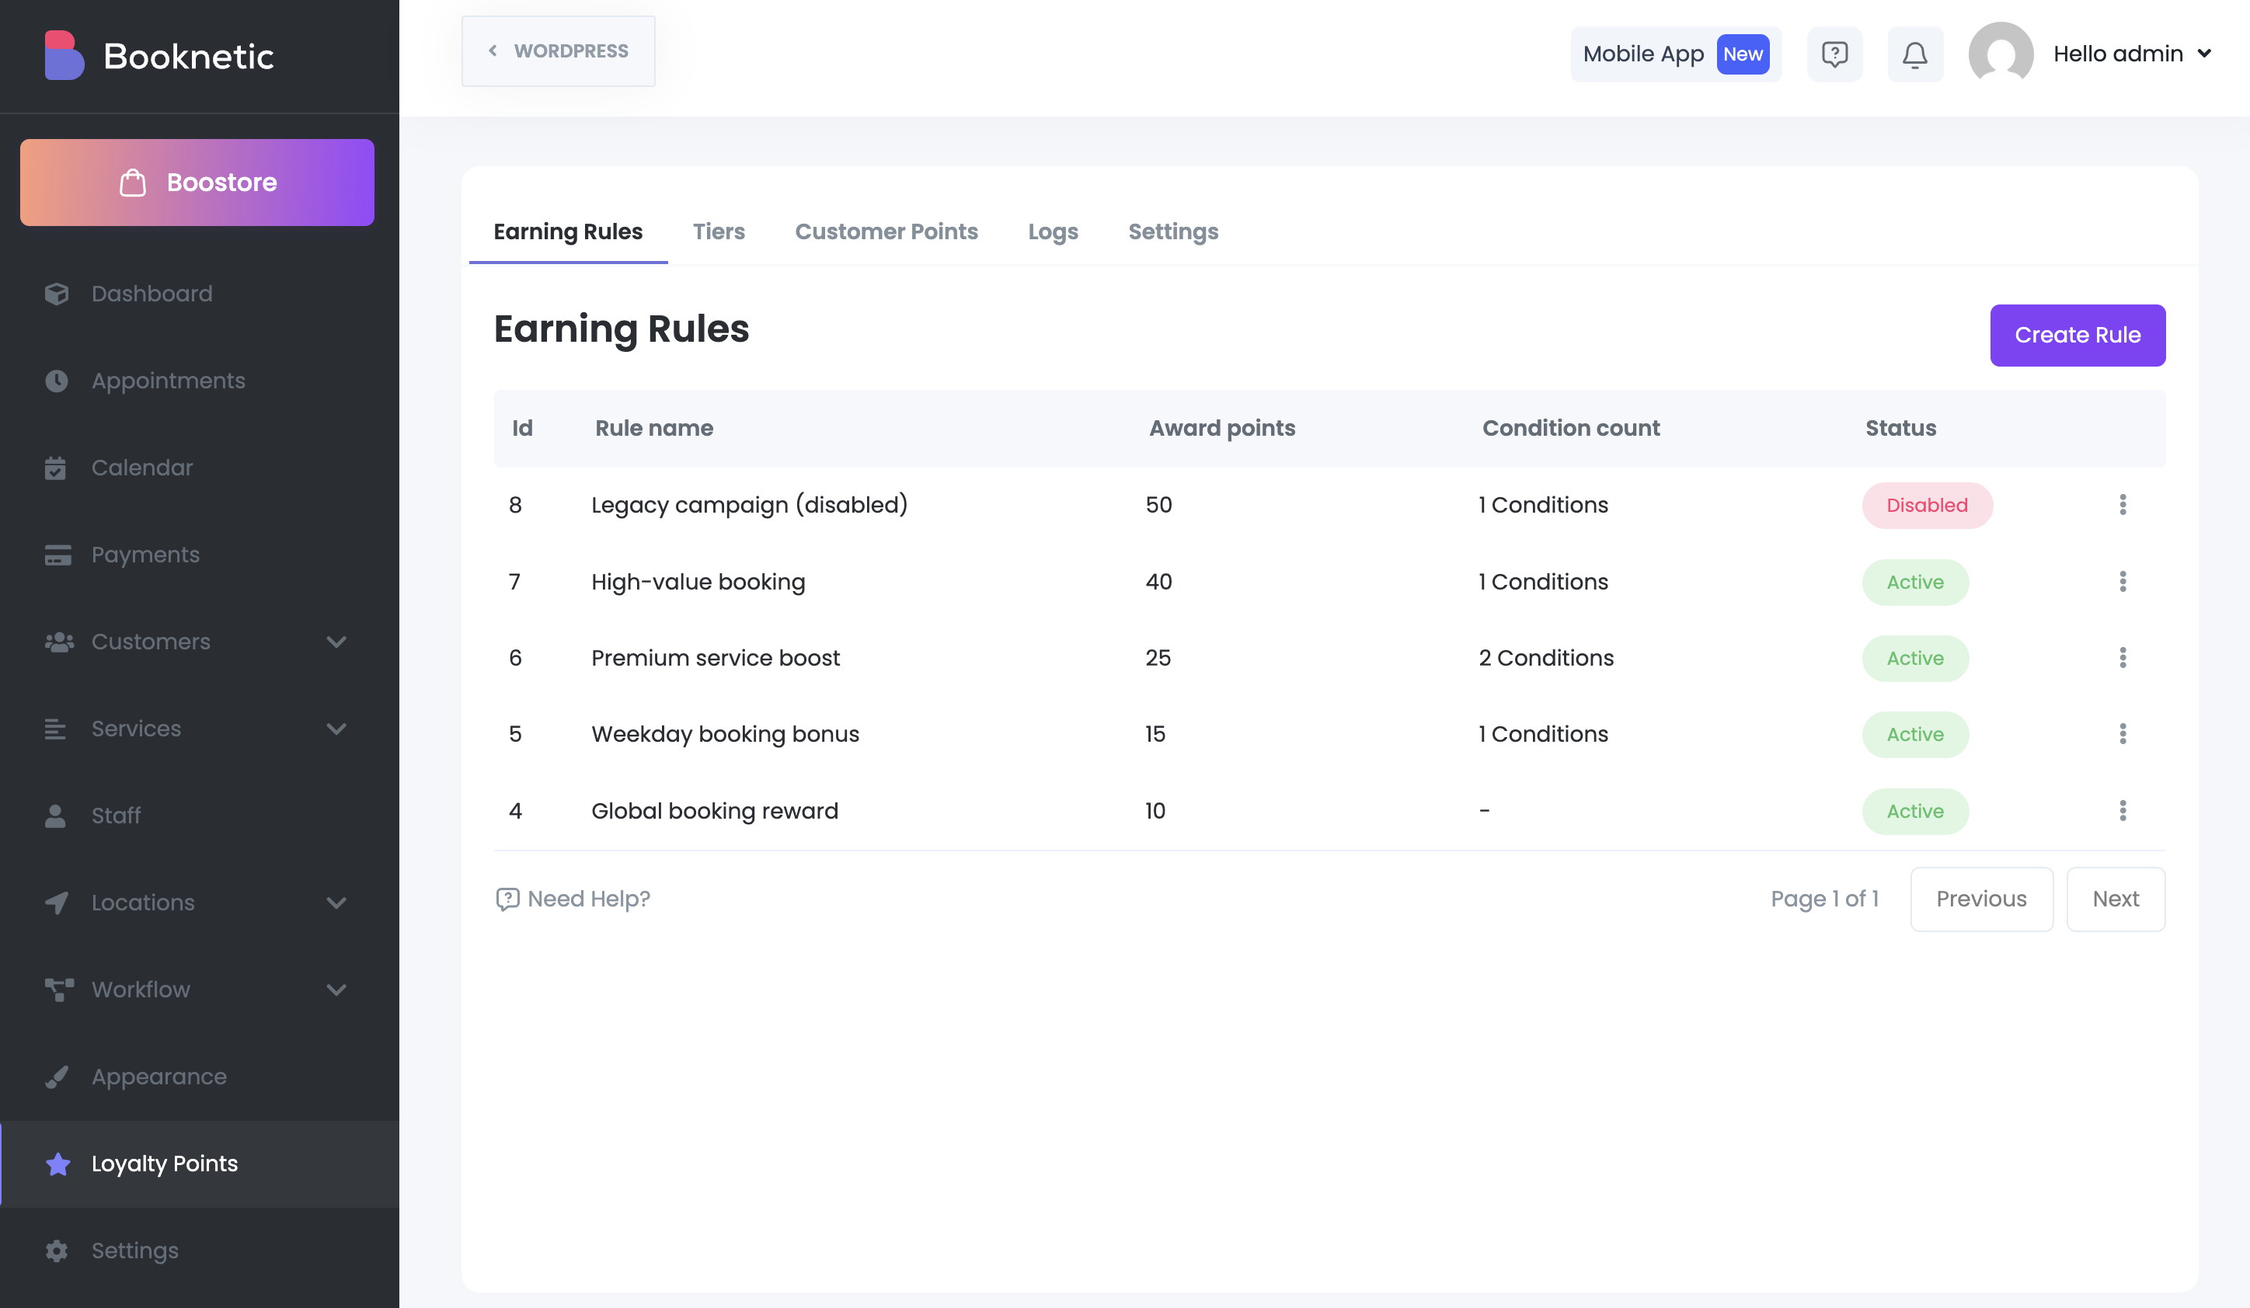Expand the Locations sidebar submenu
The width and height of the screenshot is (2250, 1308).
[x=336, y=903]
